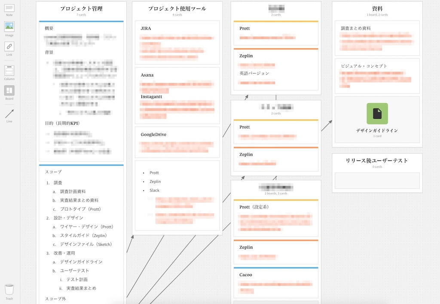Open the 資料 board
The image size is (440, 304).
point(377,8)
